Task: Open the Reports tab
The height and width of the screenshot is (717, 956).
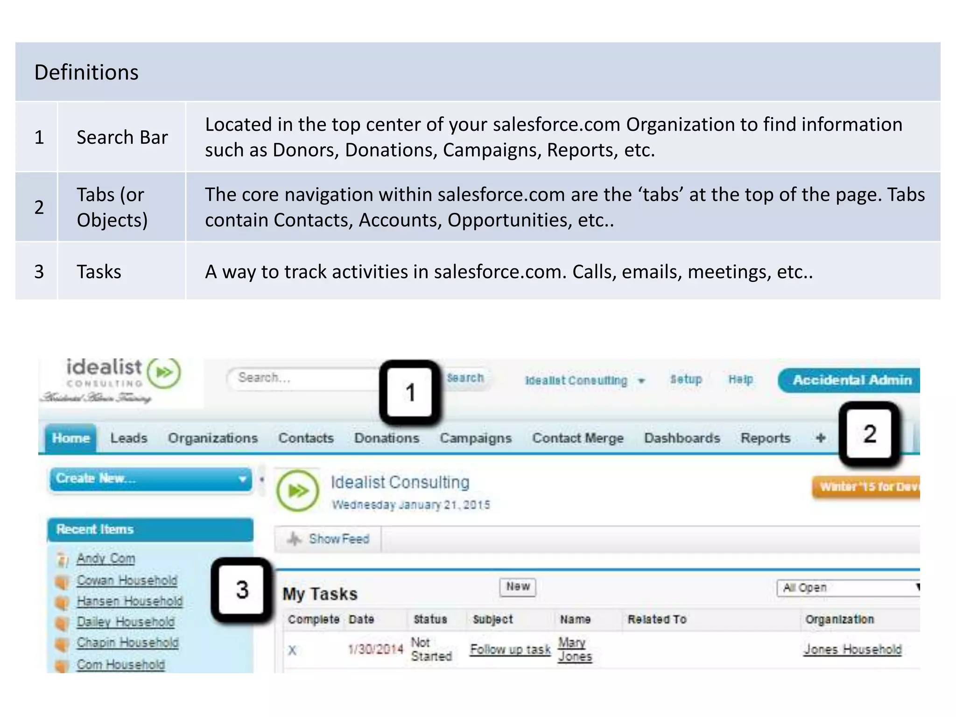Action: [766, 438]
